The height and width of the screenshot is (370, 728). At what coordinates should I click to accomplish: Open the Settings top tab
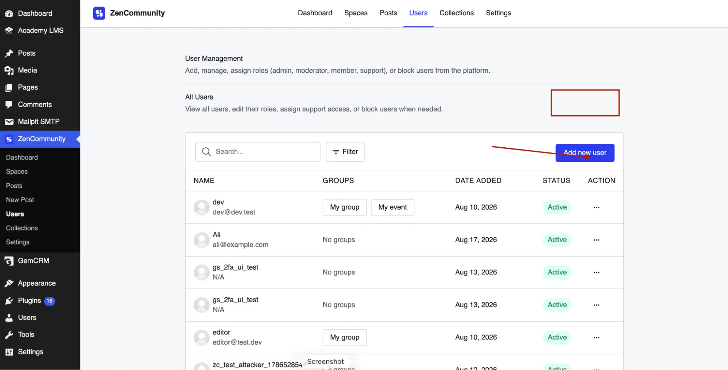[498, 13]
